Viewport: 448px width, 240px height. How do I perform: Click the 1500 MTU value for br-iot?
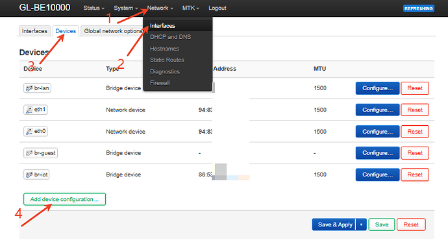click(320, 174)
